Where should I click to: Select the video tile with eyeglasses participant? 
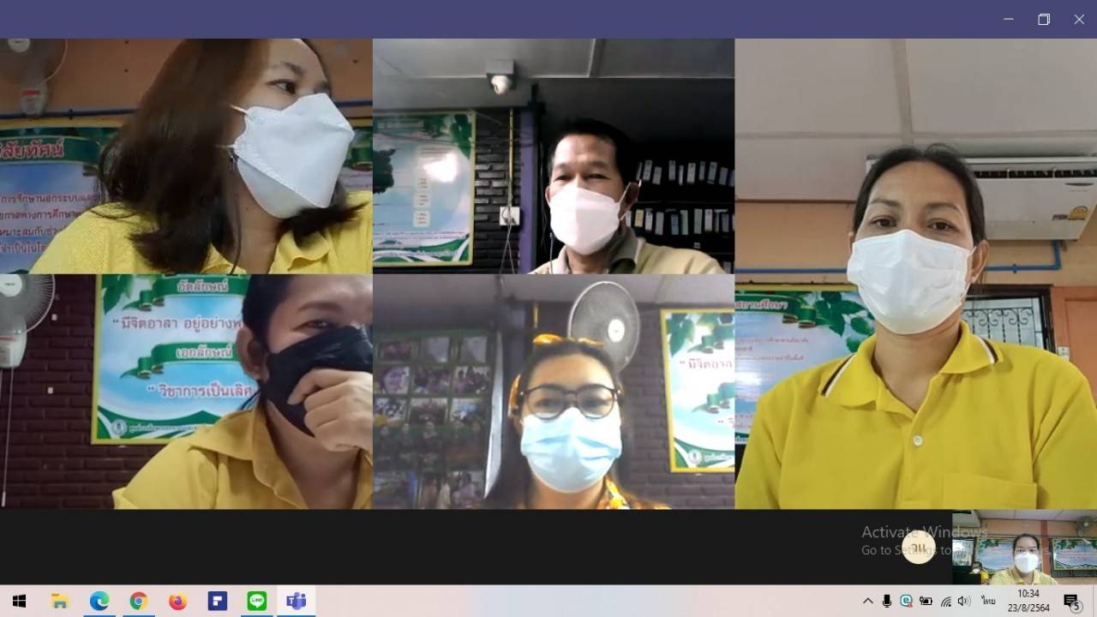553,392
